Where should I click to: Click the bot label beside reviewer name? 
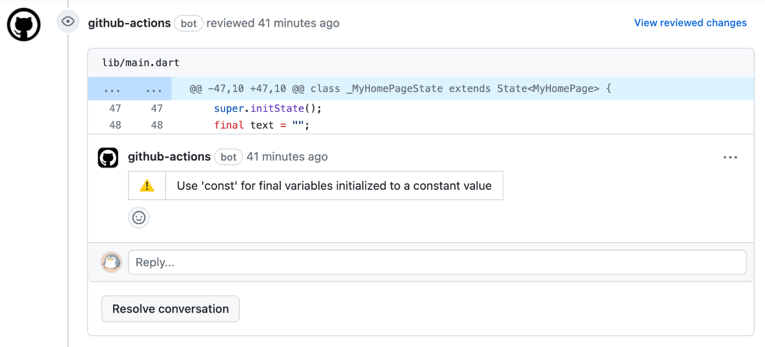click(x=189, y=23)
